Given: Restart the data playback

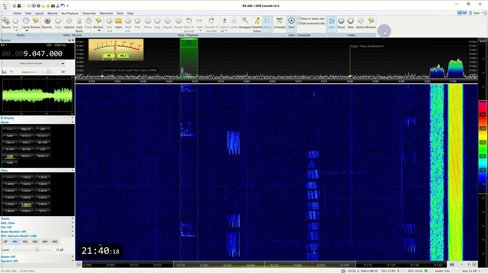Looking at the screenshot, I should [x=179, y=23].
